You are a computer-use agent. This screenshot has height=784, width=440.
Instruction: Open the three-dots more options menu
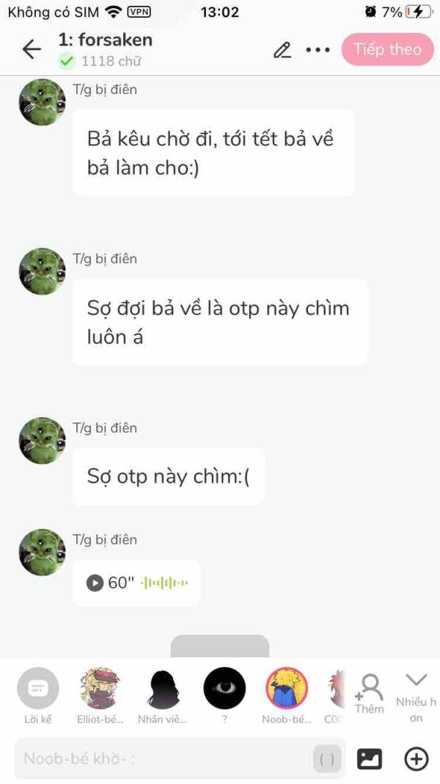318,49
